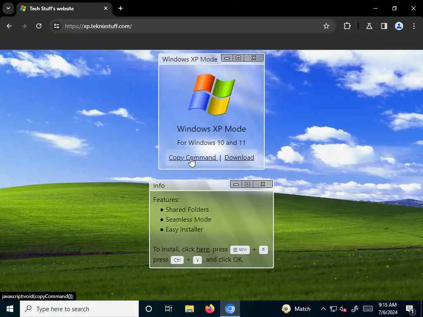Click the 'Shared Folders' feature text
The height and width of the screenshot is (317, 423).
(x=187, y=209)
